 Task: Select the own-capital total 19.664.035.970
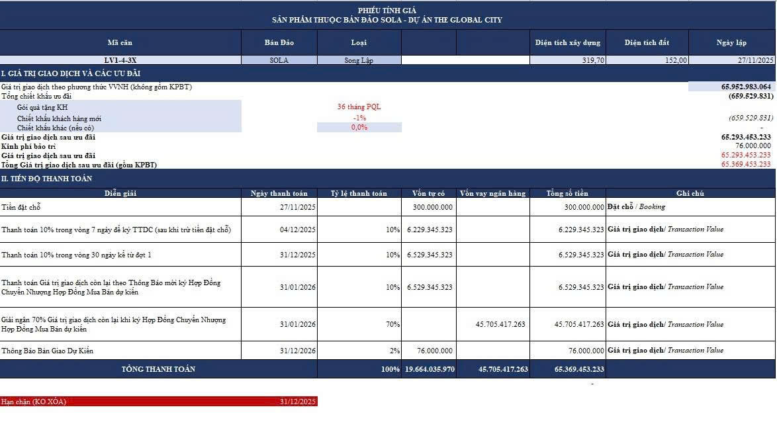point(430,369)
